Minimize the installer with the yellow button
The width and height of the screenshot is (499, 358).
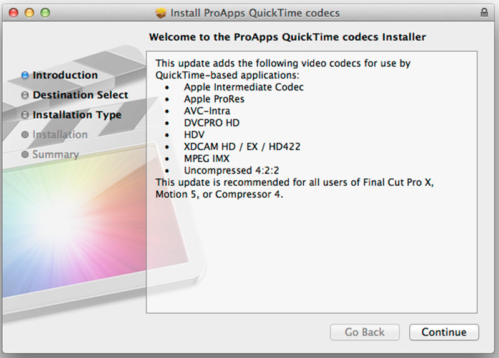coord(29,12)
